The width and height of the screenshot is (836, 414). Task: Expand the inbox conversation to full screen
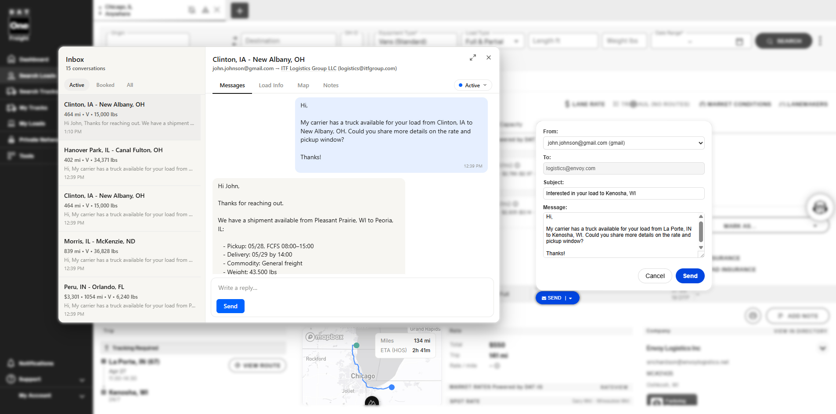click(x=473, y=57)
